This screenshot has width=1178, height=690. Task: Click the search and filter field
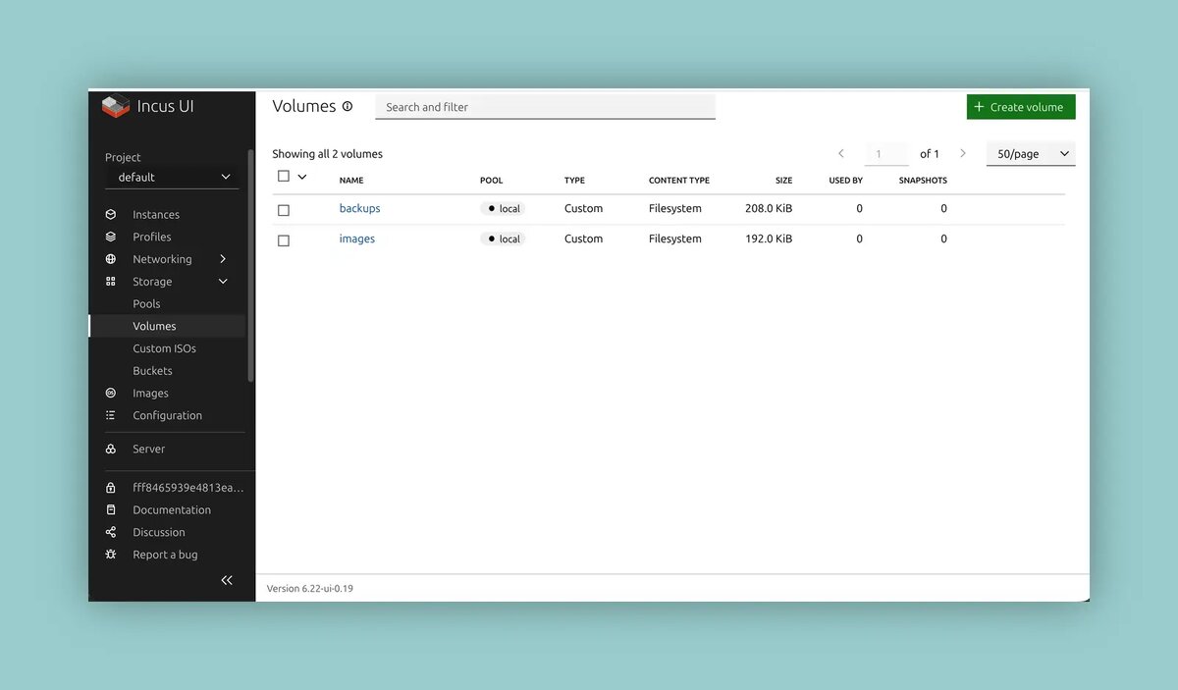point(545,106)
